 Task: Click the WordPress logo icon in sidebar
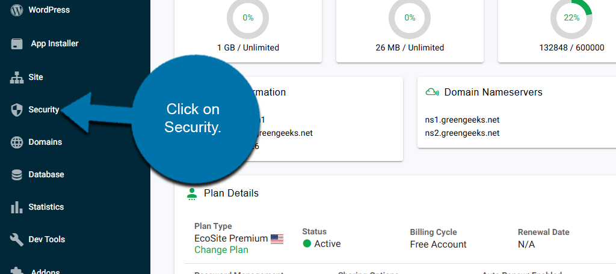[17, 10]
